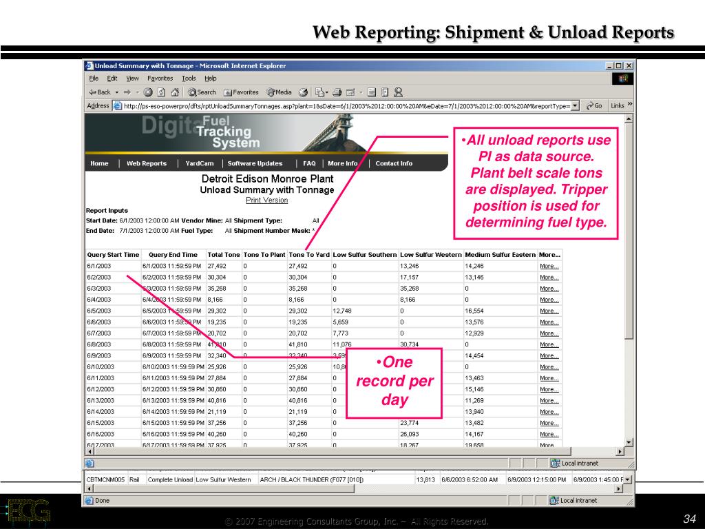705x529 pixels.
Task: Click the Query Start Time column header
Action: (114, 255)
